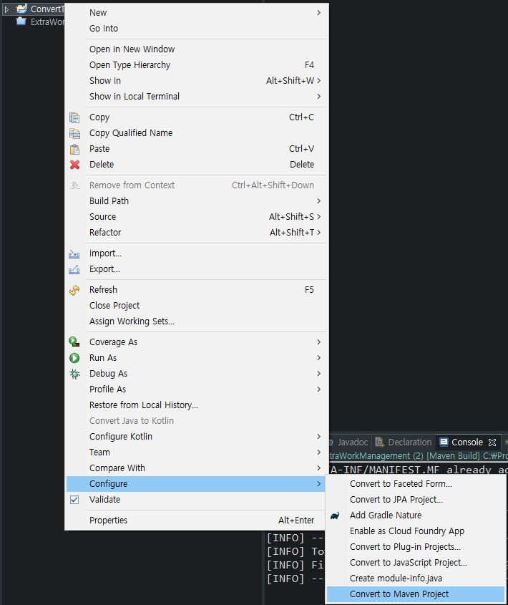
Task: Click the MANIFEST.MF console output line
Action: coord(419,470)
